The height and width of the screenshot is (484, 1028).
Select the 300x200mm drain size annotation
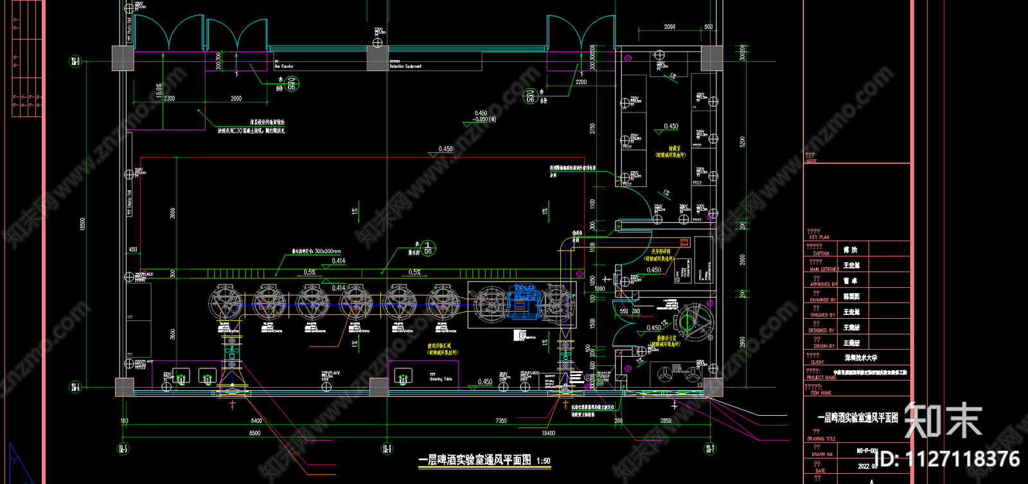pos(317,251)
